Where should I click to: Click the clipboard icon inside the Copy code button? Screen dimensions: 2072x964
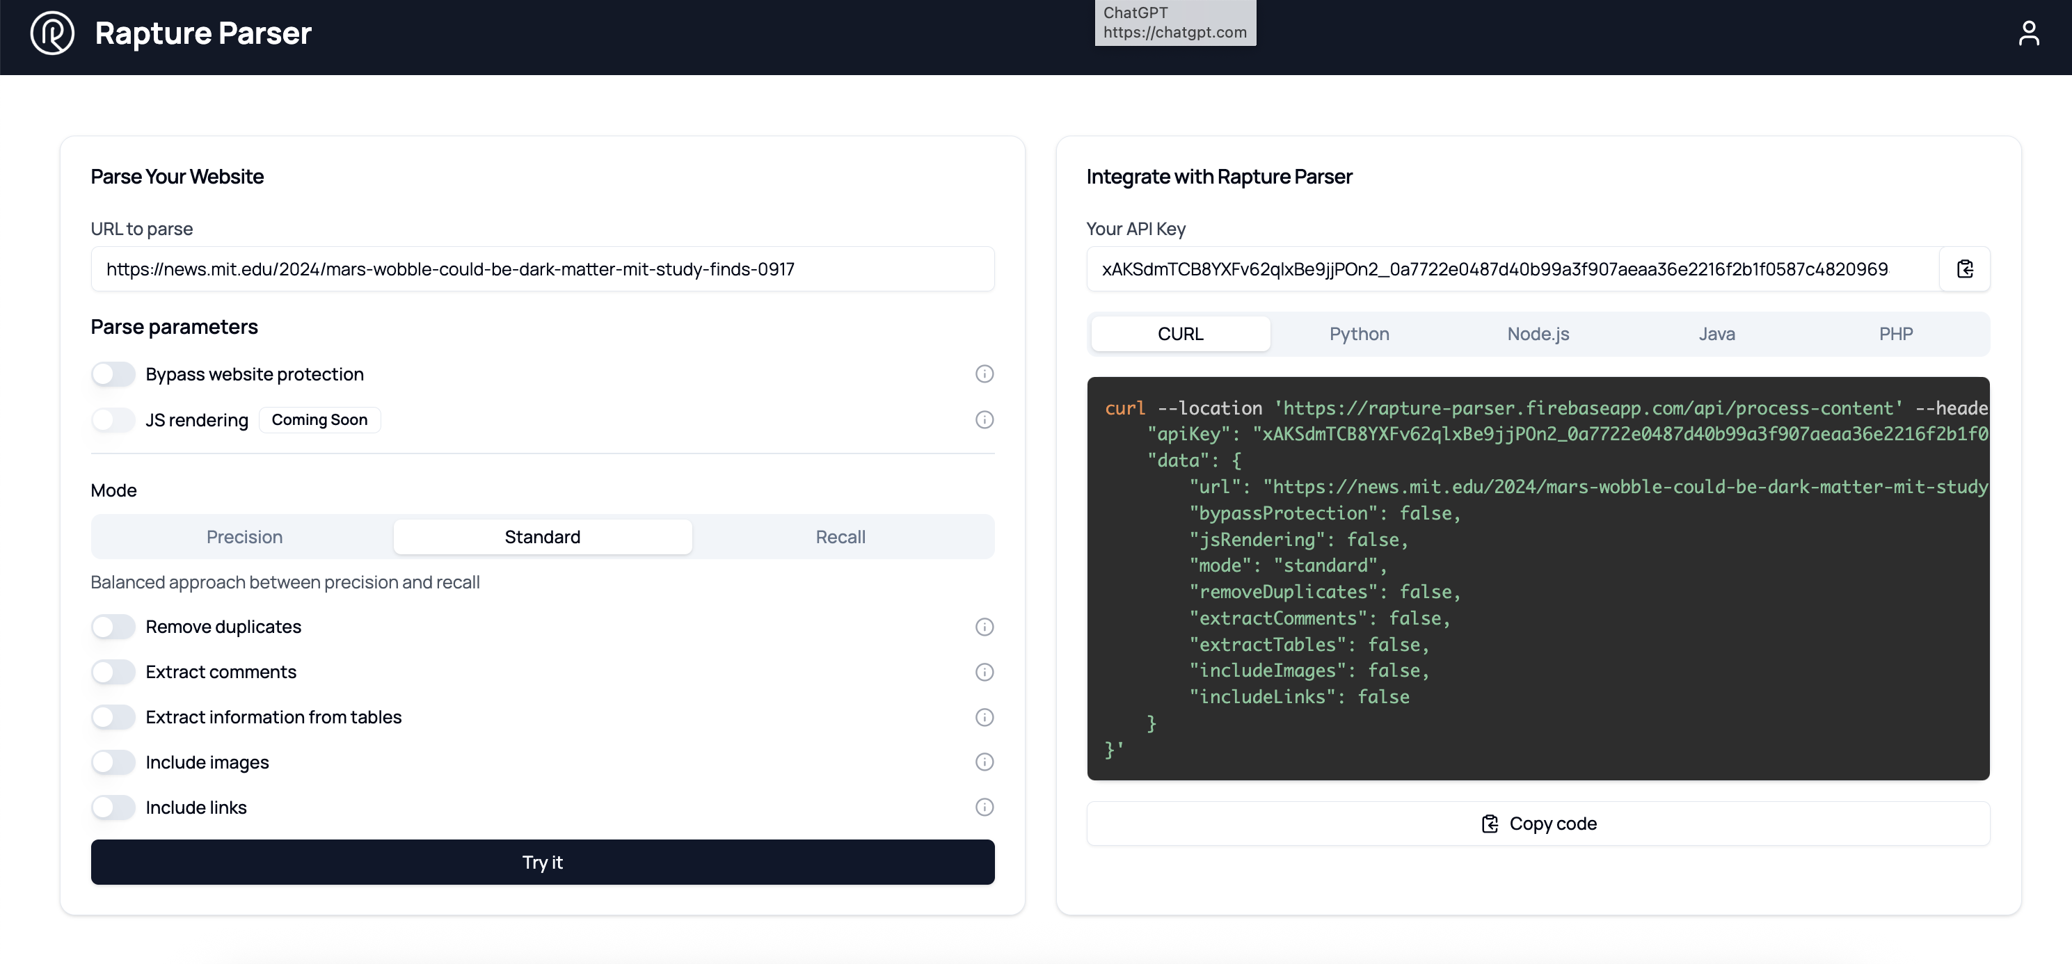point(1491,824)
